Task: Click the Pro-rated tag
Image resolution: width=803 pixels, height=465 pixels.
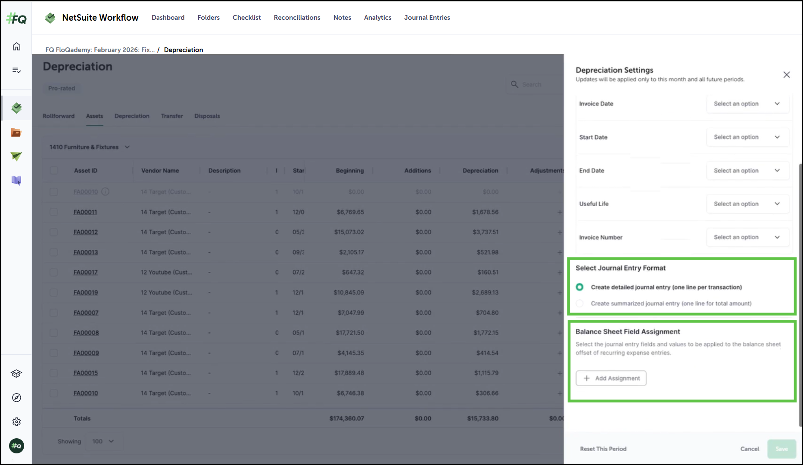Action: click(x=62, y=88)
